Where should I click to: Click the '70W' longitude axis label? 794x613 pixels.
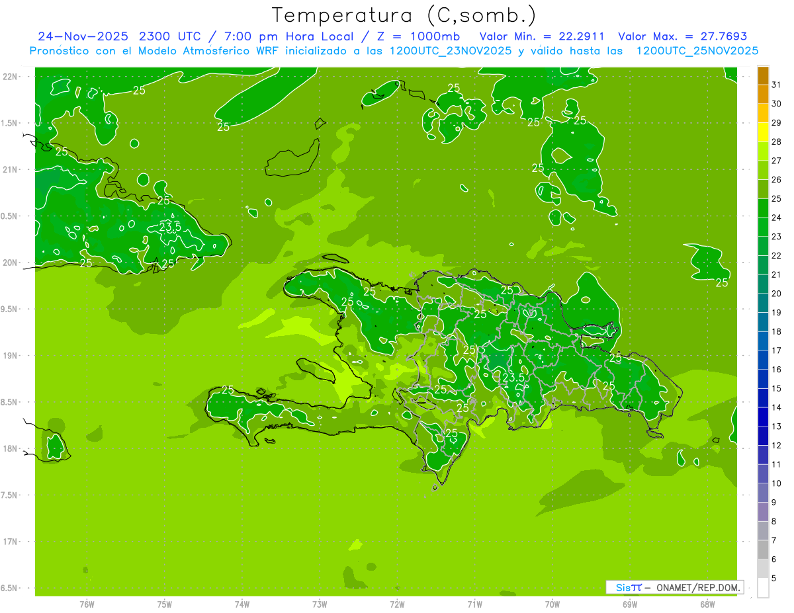pyautogui.click(x=552, y=604)
